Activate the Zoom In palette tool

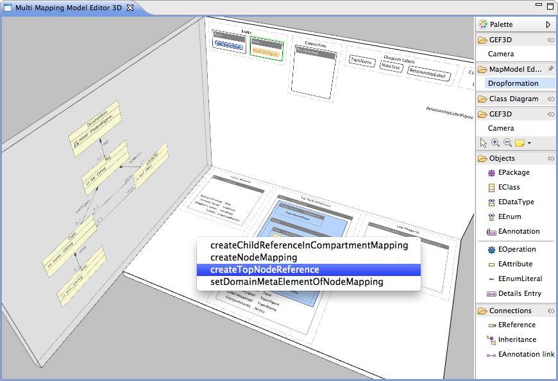tap(495, 143)
